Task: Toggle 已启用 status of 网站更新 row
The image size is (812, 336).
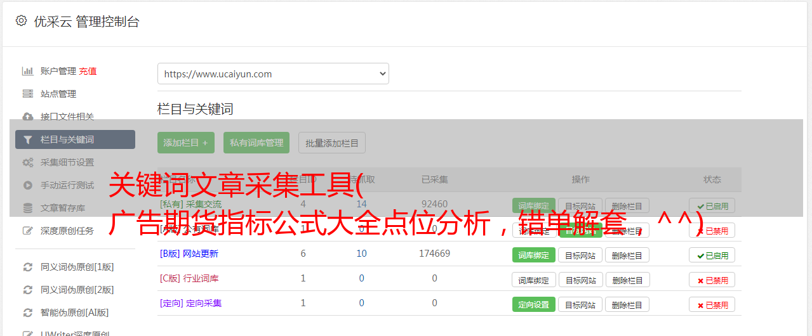Action: (x=712, y=255)
